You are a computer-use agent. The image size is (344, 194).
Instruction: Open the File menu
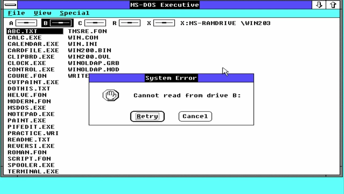click(16, 13)
